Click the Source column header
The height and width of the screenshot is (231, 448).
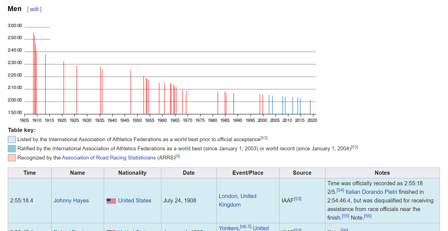[x=302, y=173]
